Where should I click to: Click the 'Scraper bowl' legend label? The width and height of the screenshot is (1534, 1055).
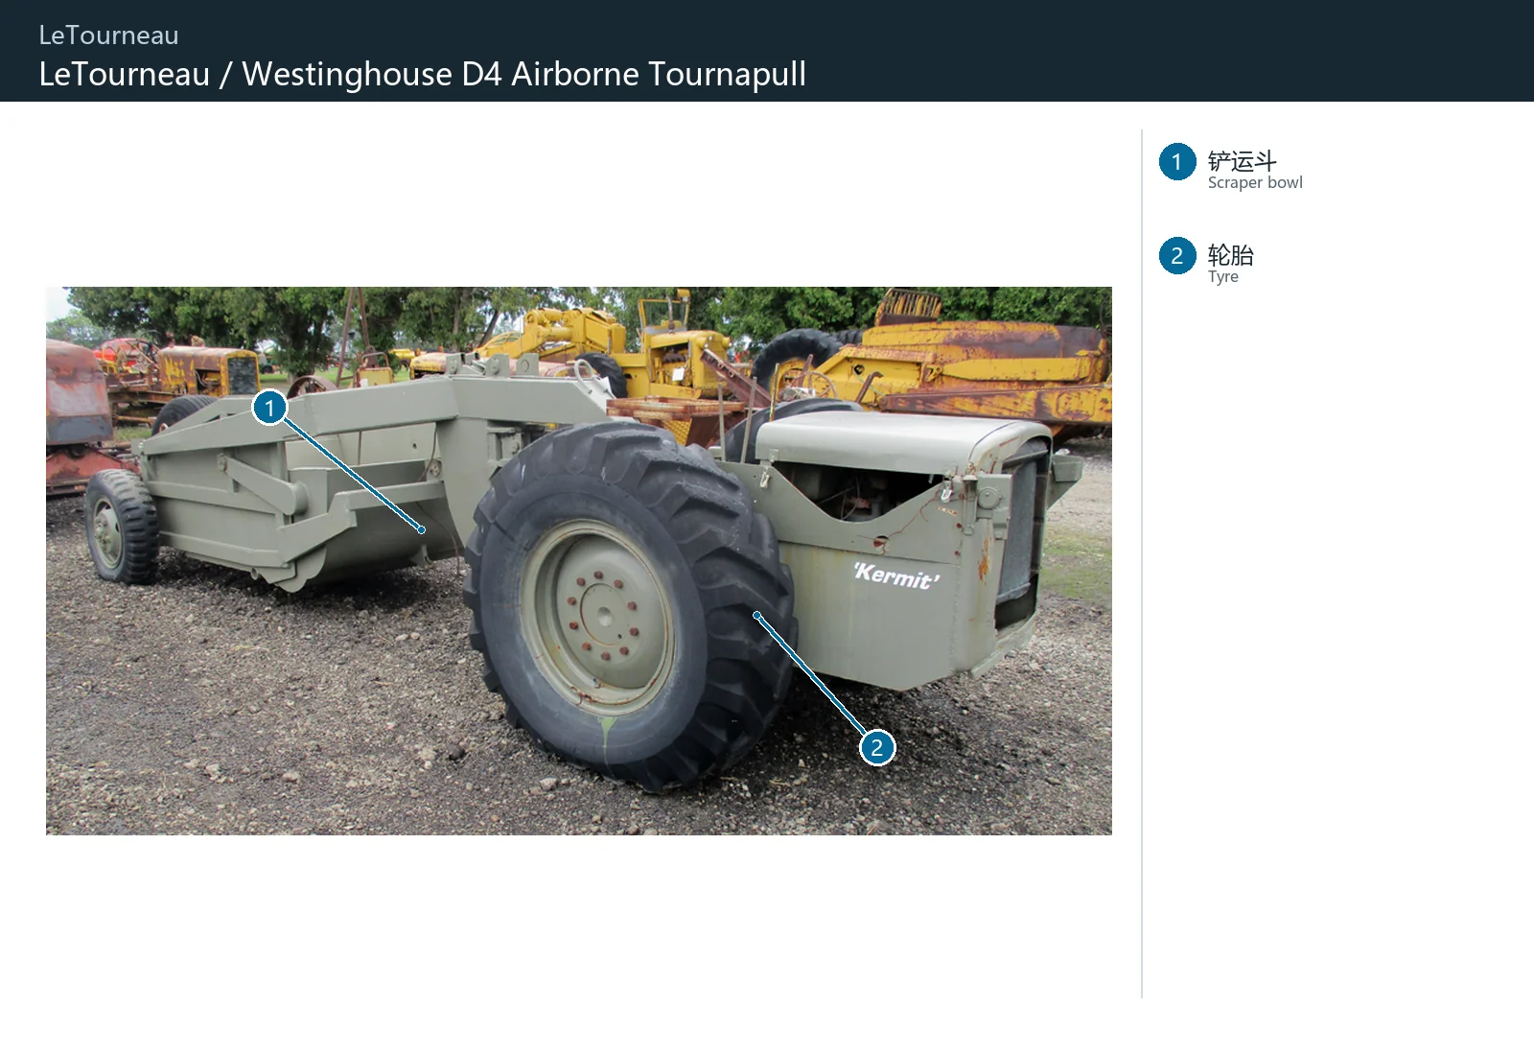point(1254,182)
